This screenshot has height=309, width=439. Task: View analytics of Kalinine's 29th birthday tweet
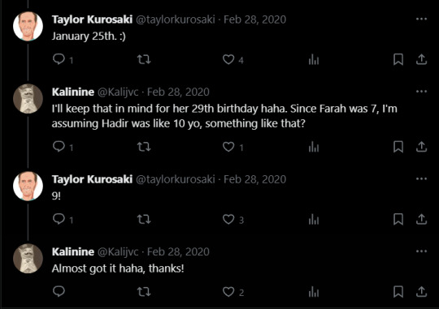point(314,147)
